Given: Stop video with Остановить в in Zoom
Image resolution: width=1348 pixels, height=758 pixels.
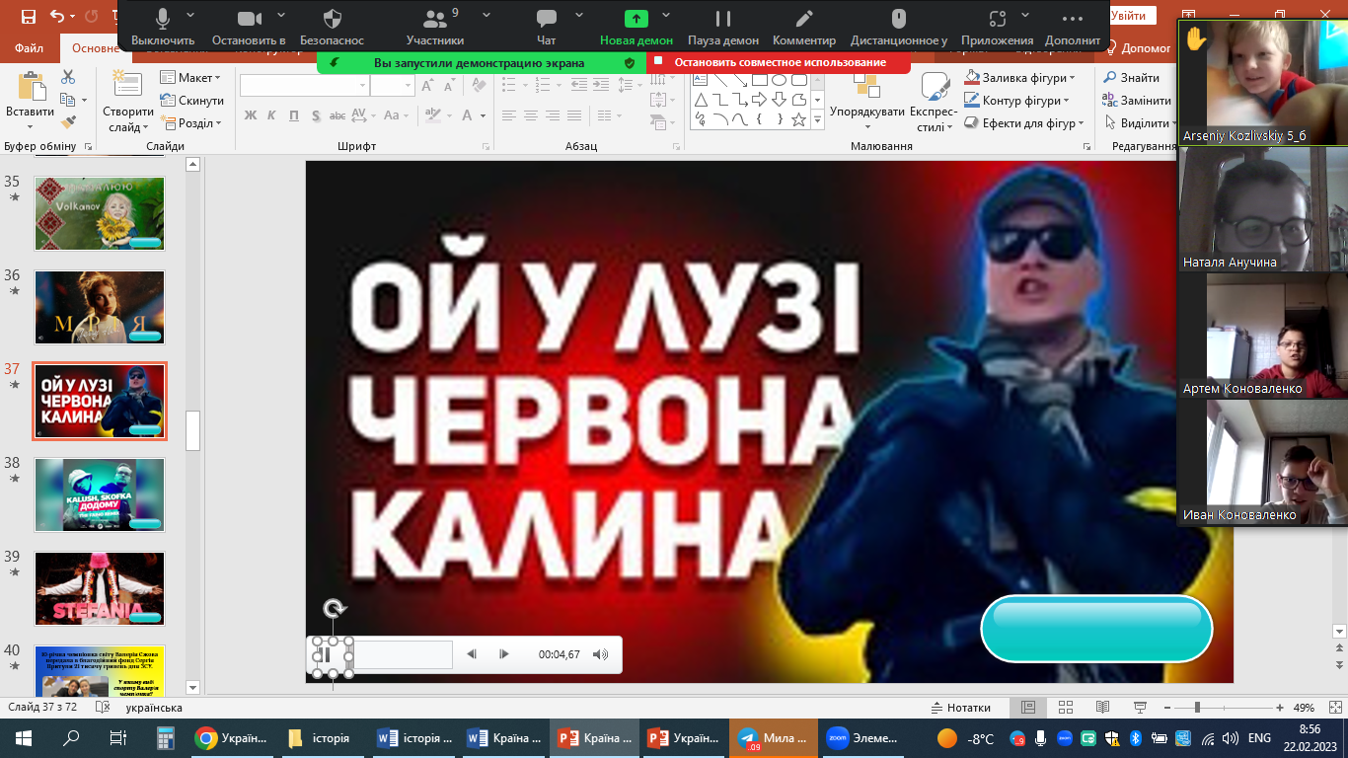Looking at the screenshot, I should click(x=249, y=27).
